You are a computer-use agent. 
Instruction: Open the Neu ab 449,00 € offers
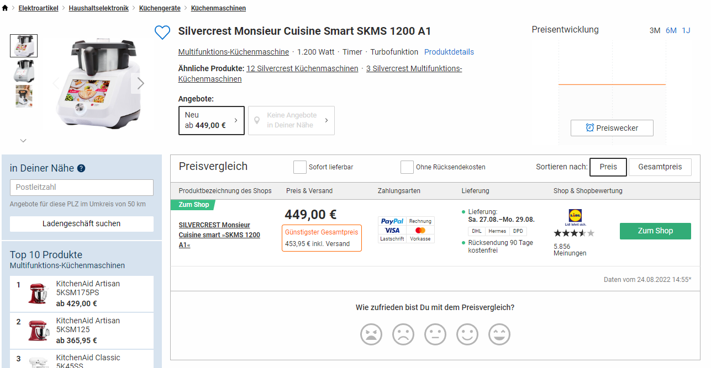(211, 120)
